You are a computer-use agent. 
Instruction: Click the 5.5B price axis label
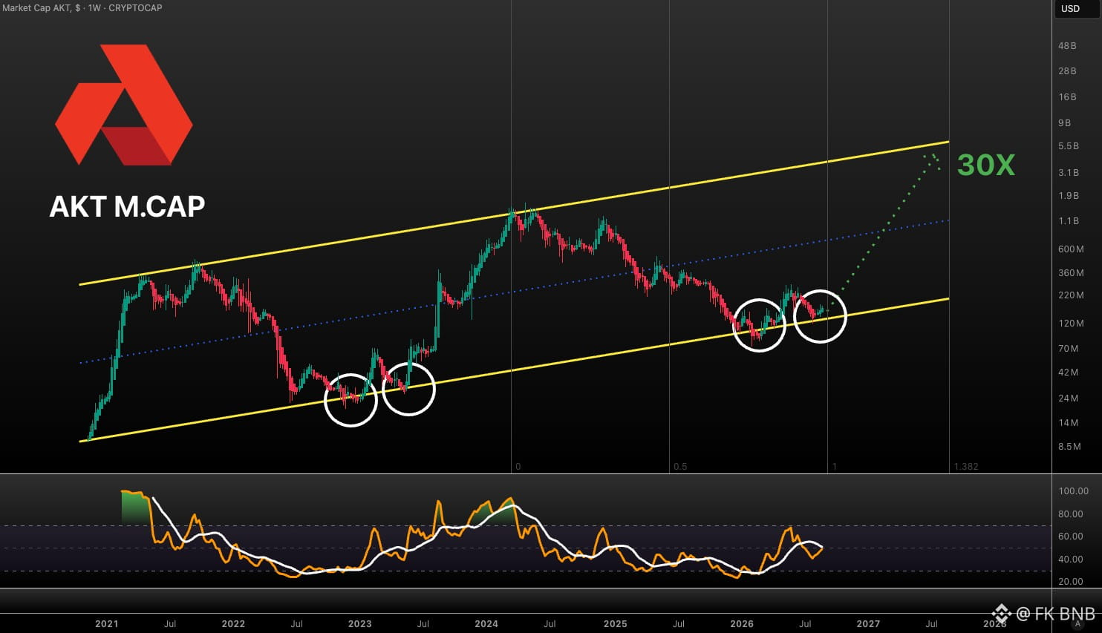1069,146
